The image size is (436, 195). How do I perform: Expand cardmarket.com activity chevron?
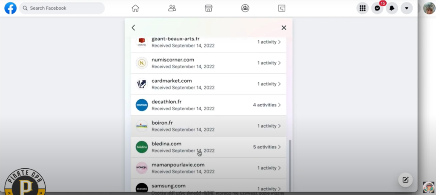click(x=279, y=84)
